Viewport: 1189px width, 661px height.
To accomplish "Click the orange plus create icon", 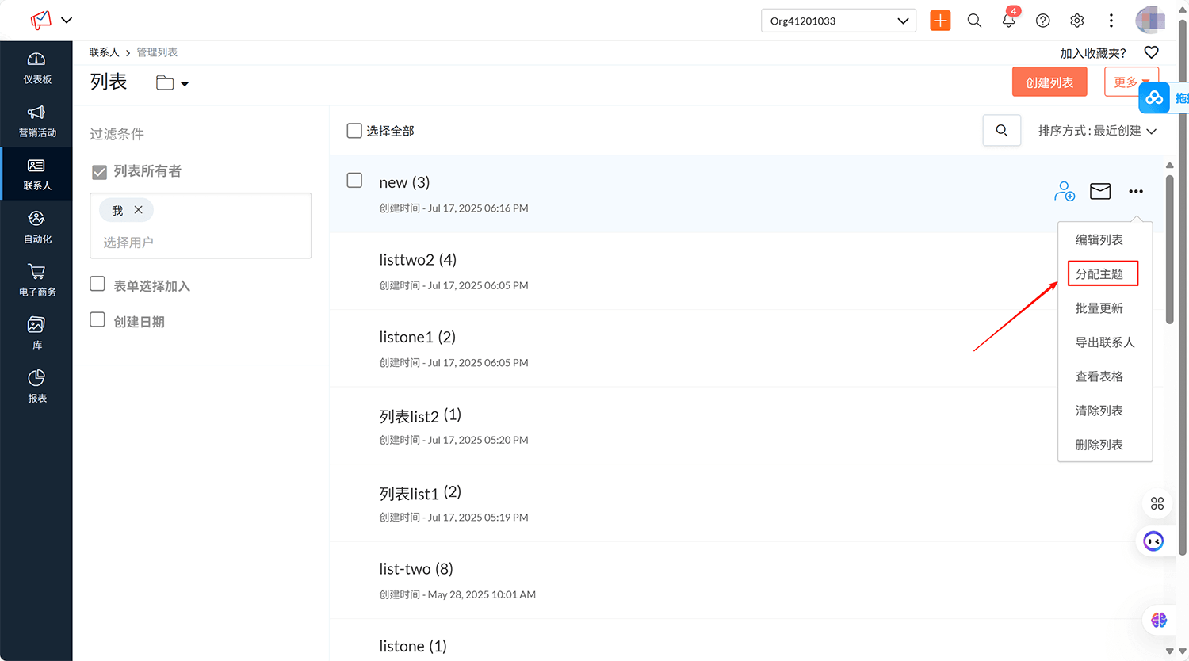I will pyautogui.click(x=940, y=21).
